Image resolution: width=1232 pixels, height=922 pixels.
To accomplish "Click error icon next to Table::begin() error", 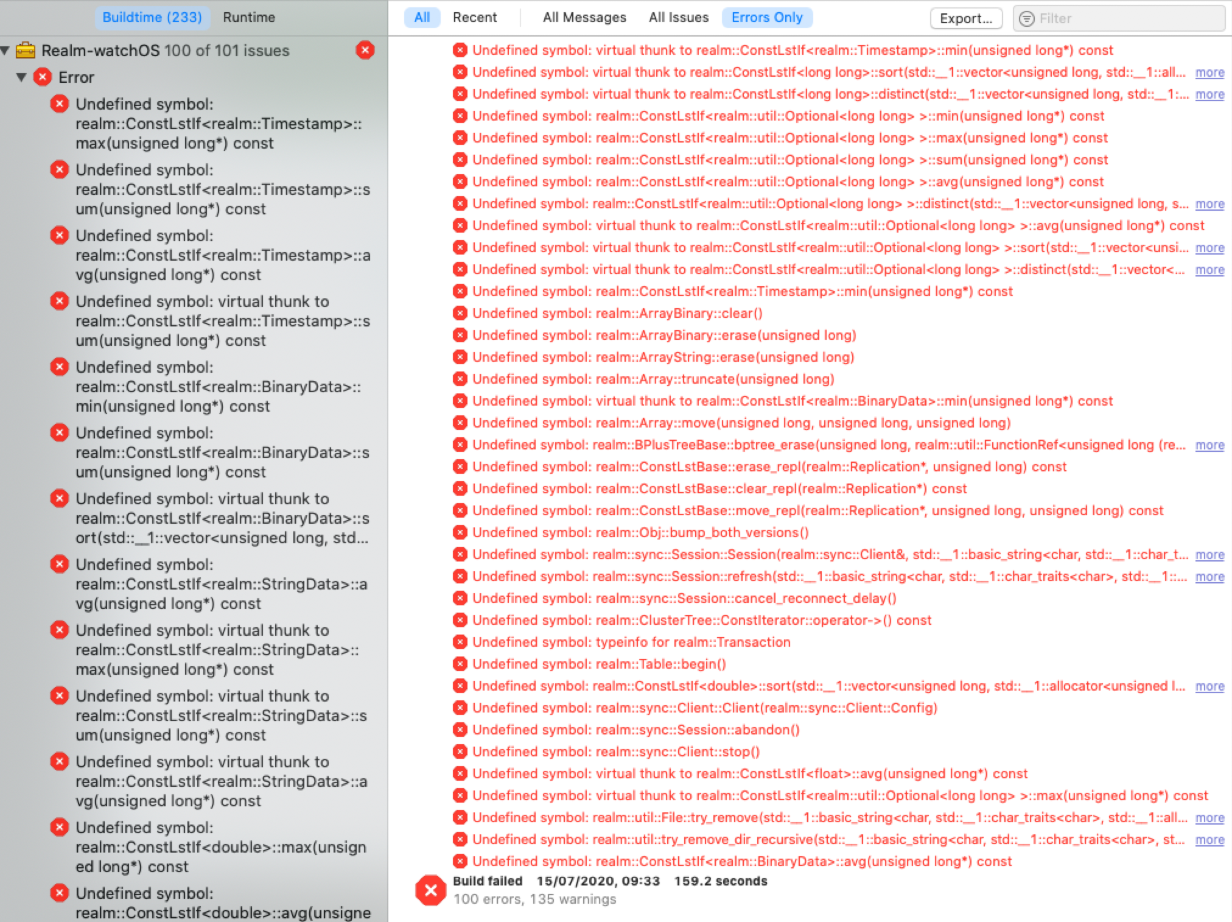I will click(x=460, y=664).
